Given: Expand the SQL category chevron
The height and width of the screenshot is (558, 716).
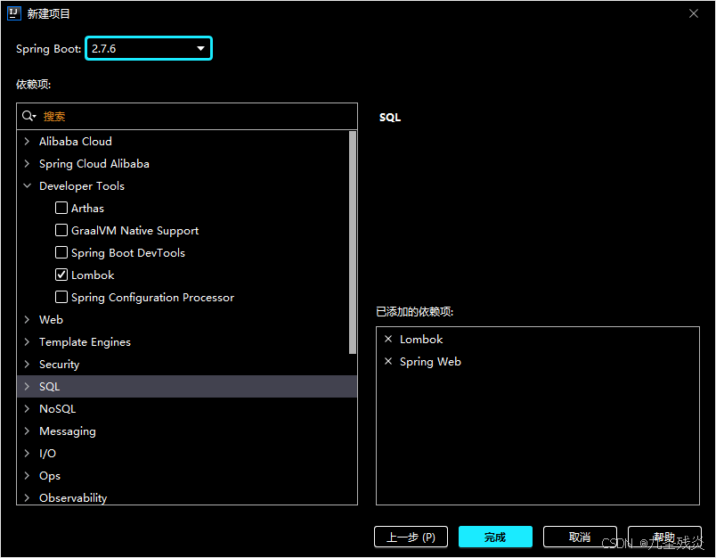Looking at the screenshot, I should click(x=27, y=387).
